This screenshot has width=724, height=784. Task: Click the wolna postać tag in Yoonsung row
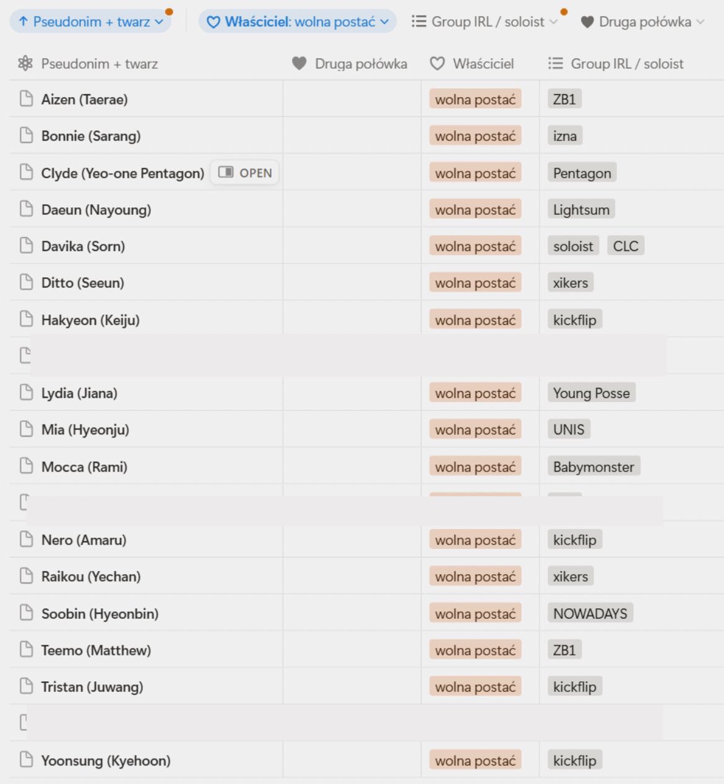click(x=475, y=760)
